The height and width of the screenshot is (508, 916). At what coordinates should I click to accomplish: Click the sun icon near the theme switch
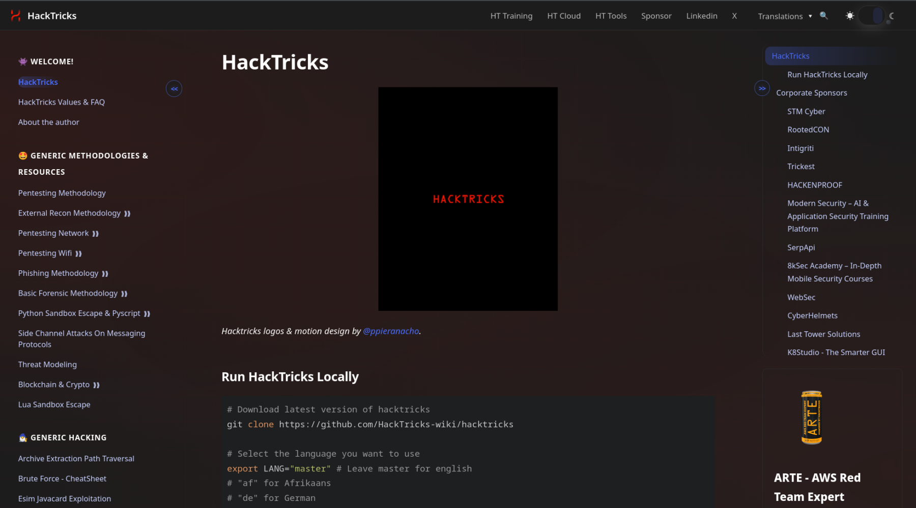[849, 16]
